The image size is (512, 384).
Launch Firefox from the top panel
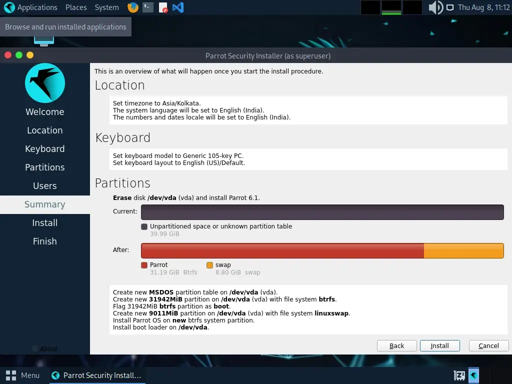132,7
